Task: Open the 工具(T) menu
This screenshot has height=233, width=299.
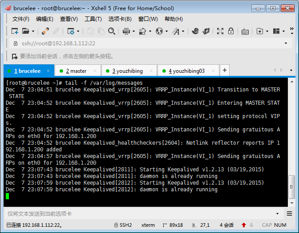Action: 93,19
